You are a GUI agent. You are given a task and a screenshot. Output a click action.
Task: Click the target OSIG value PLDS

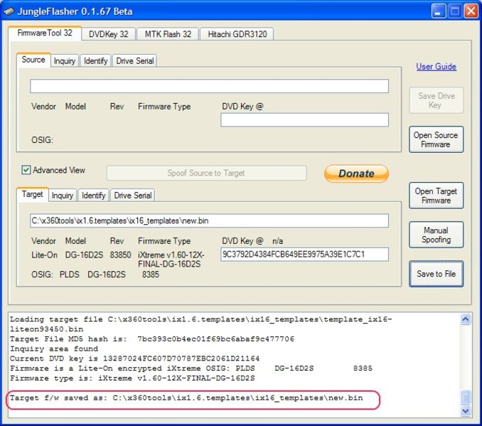pos(69,275)
